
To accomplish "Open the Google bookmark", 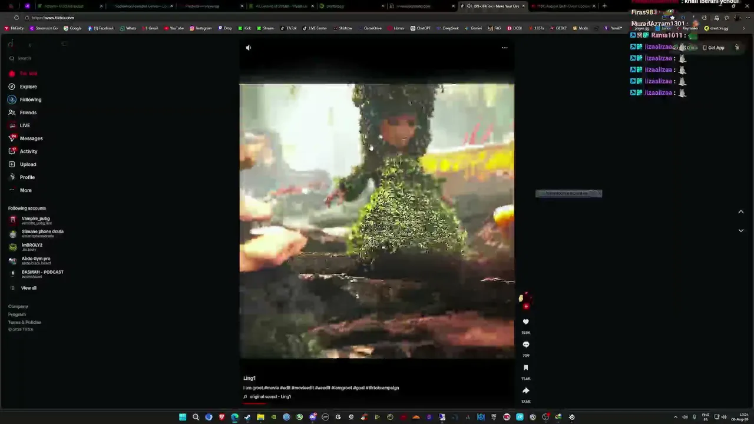I will click(73, 28).
